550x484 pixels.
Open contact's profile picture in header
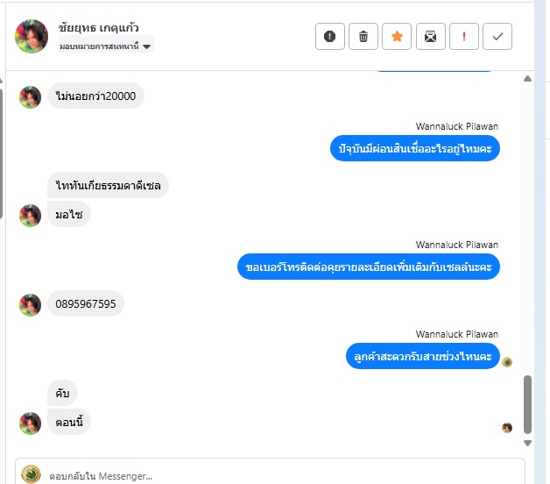[x=32, y=36]
